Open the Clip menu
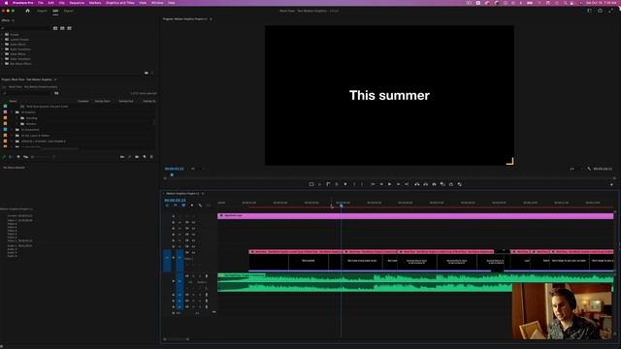This screenshot has width=621, height=349. click(61, 3)
